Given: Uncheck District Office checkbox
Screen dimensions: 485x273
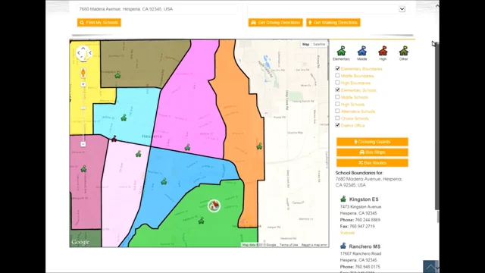Looking at the screenshot, I should click(337, 125).
